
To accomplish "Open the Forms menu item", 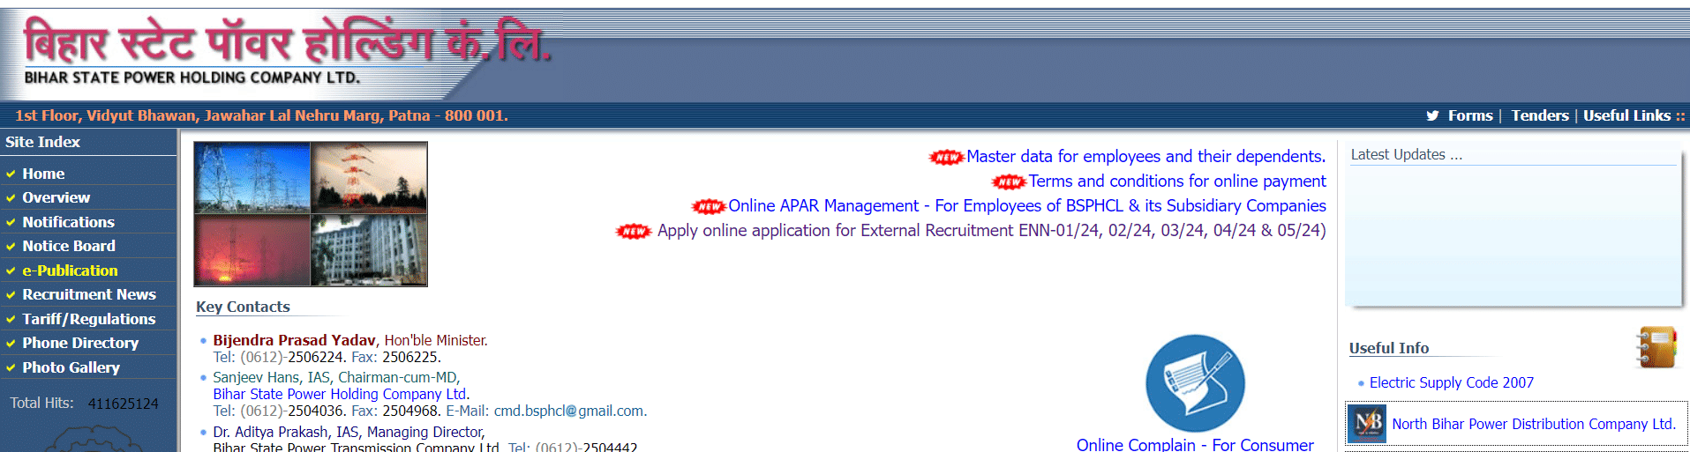I will click(x=1469, y=115).
